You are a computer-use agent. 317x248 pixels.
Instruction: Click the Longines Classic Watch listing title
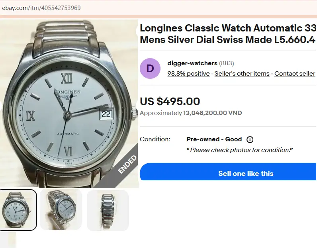click(x=227, y=34)
